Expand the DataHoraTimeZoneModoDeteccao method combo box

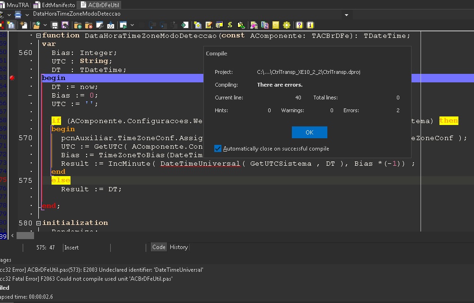tap(346, 15)
